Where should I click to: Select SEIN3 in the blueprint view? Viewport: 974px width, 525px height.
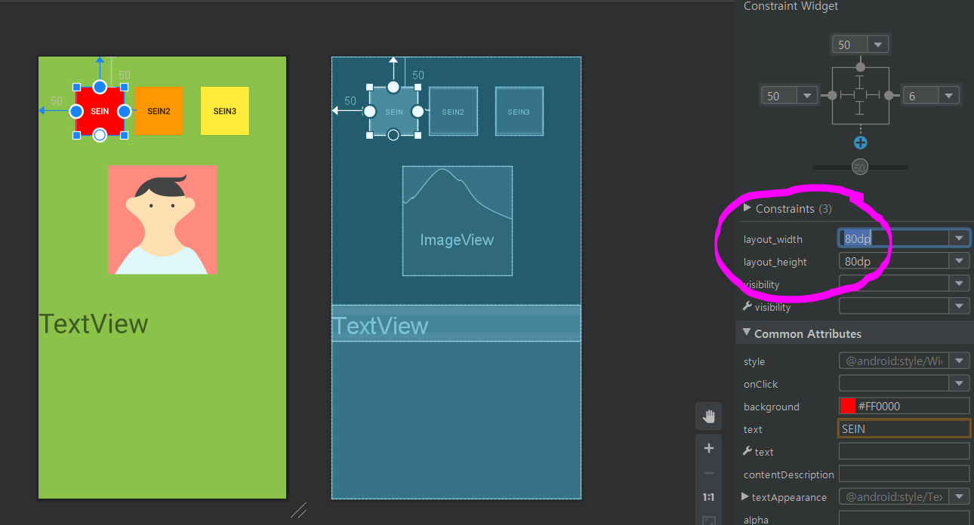click(x=519, y=111)
